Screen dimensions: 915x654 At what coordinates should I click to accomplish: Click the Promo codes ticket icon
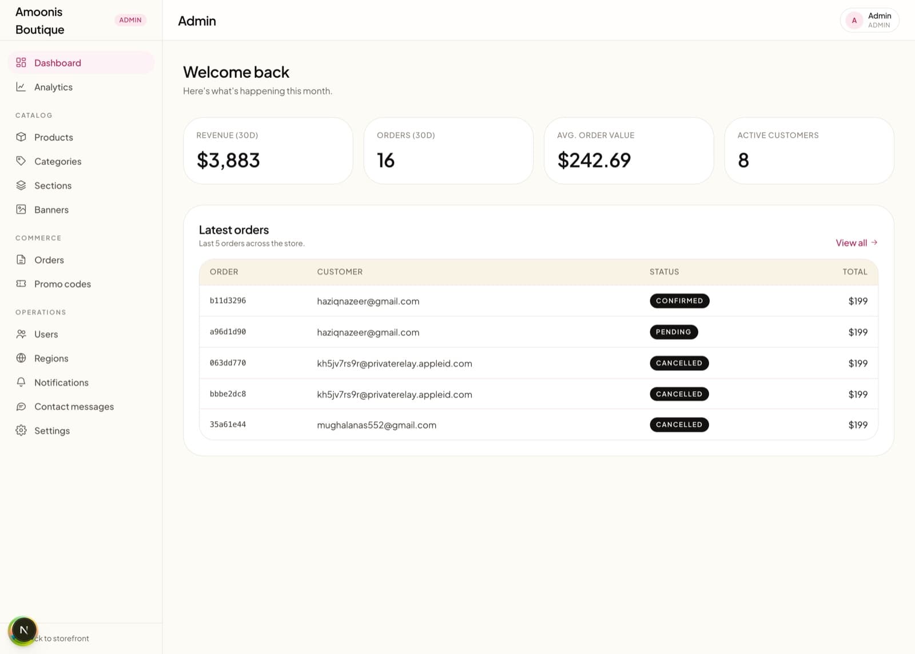[x=21, y=284]
